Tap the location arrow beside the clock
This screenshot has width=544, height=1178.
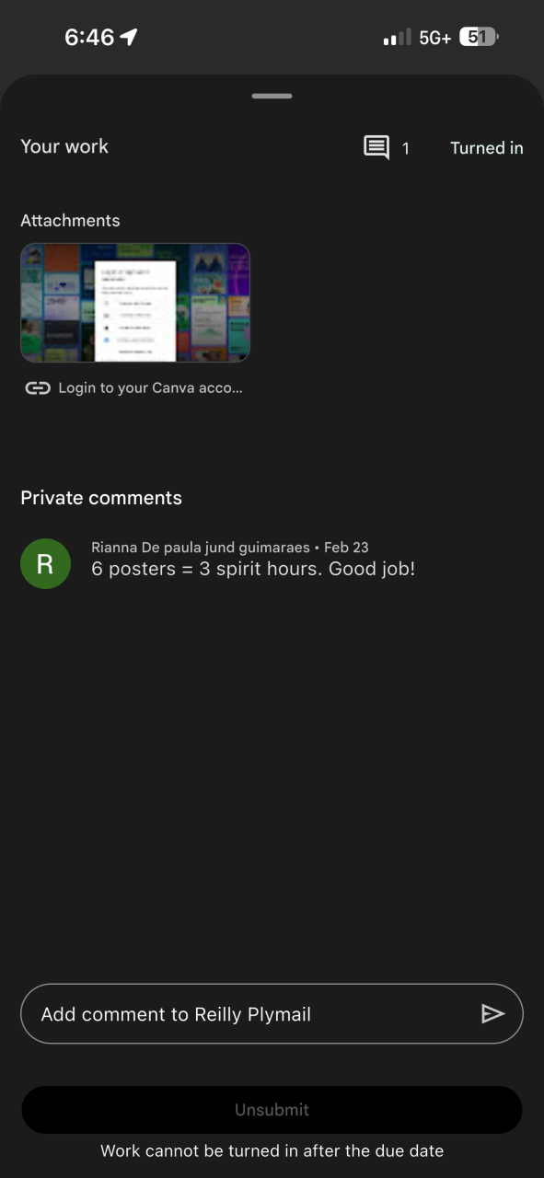pyautogui.click(x=129, y=37)
